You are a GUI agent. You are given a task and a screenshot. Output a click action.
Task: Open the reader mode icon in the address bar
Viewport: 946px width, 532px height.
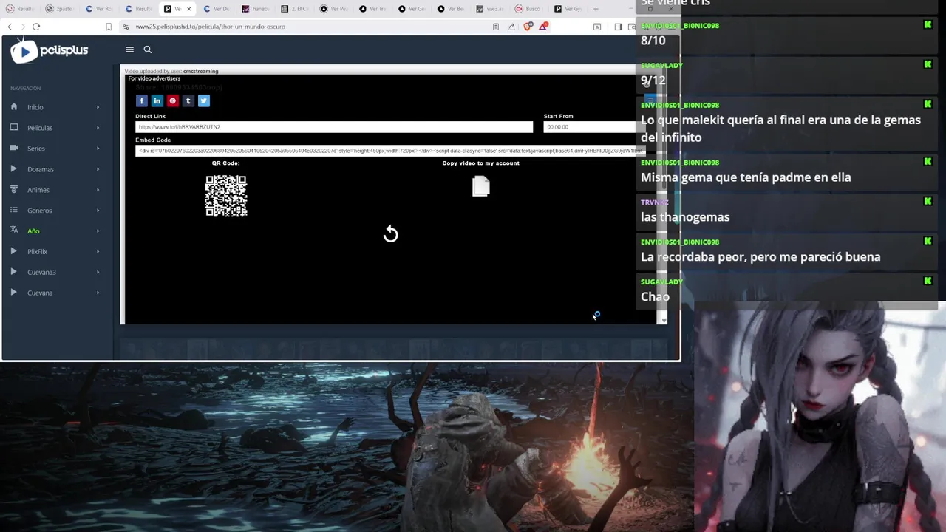(495, 27)
